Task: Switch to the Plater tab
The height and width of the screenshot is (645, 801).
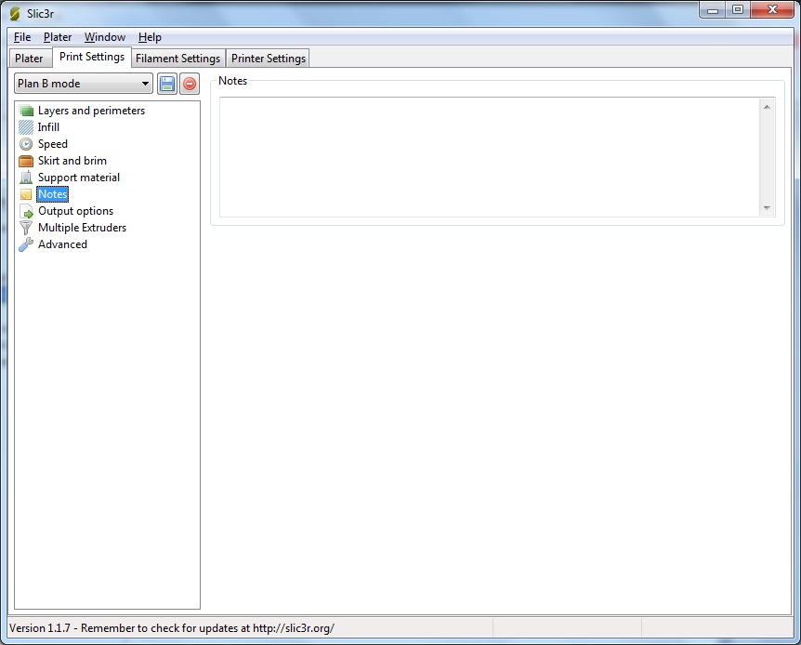Action: coord(29,59)
